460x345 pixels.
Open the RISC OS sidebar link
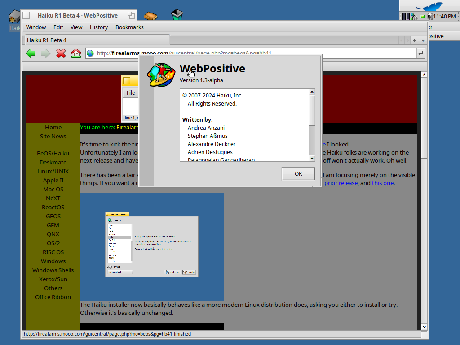[x=53, y=252]
